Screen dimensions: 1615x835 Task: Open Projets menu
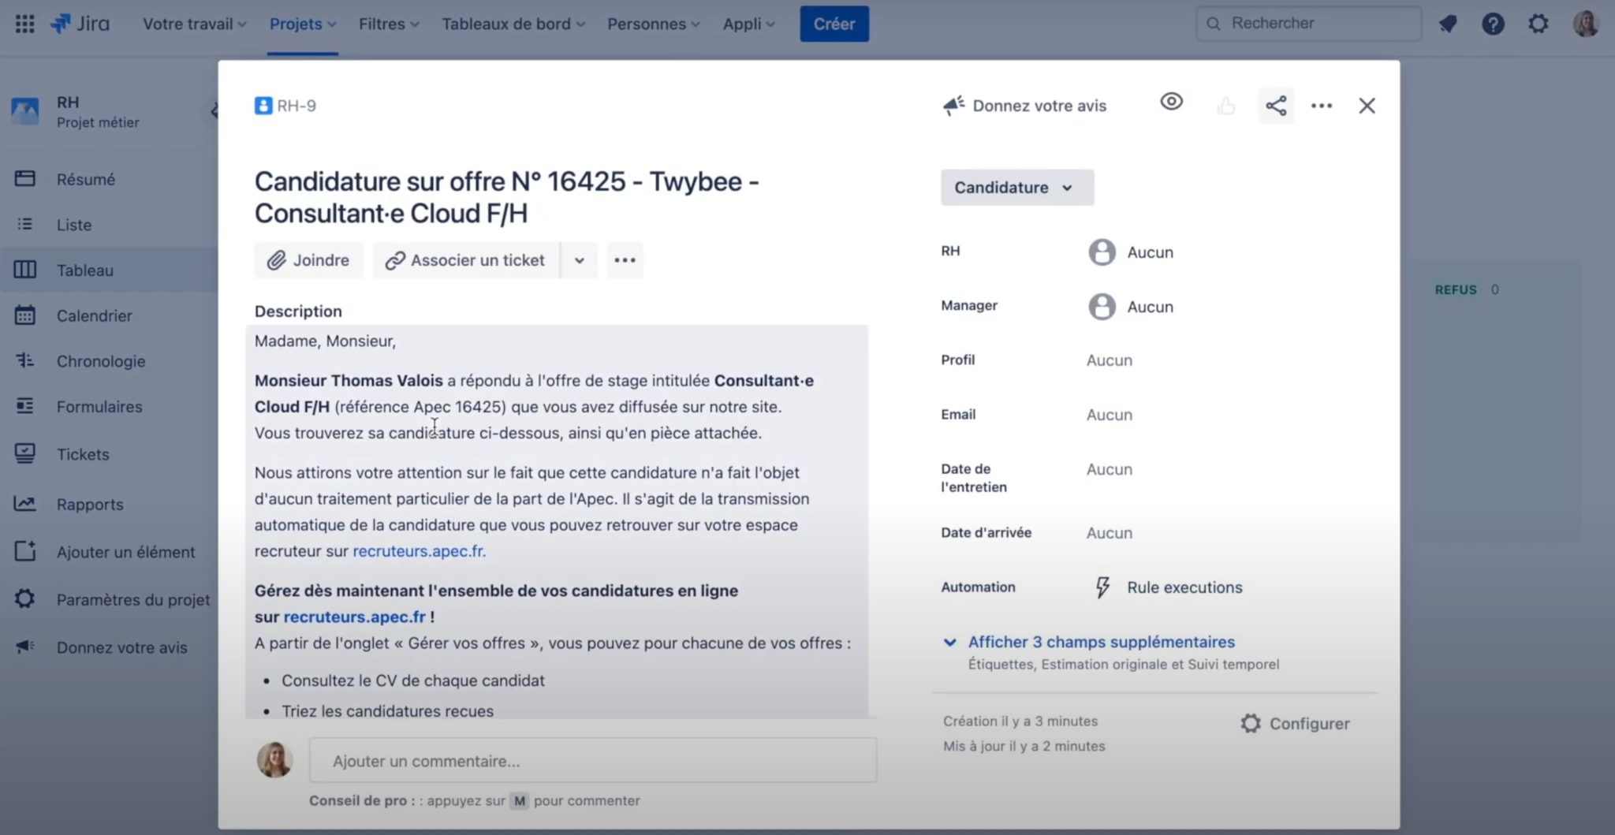click(303, 24)
